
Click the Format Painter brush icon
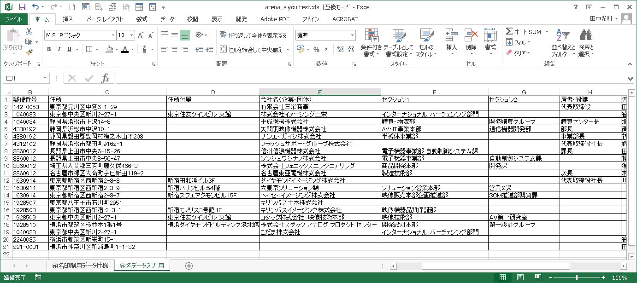[x=29, y=52]
